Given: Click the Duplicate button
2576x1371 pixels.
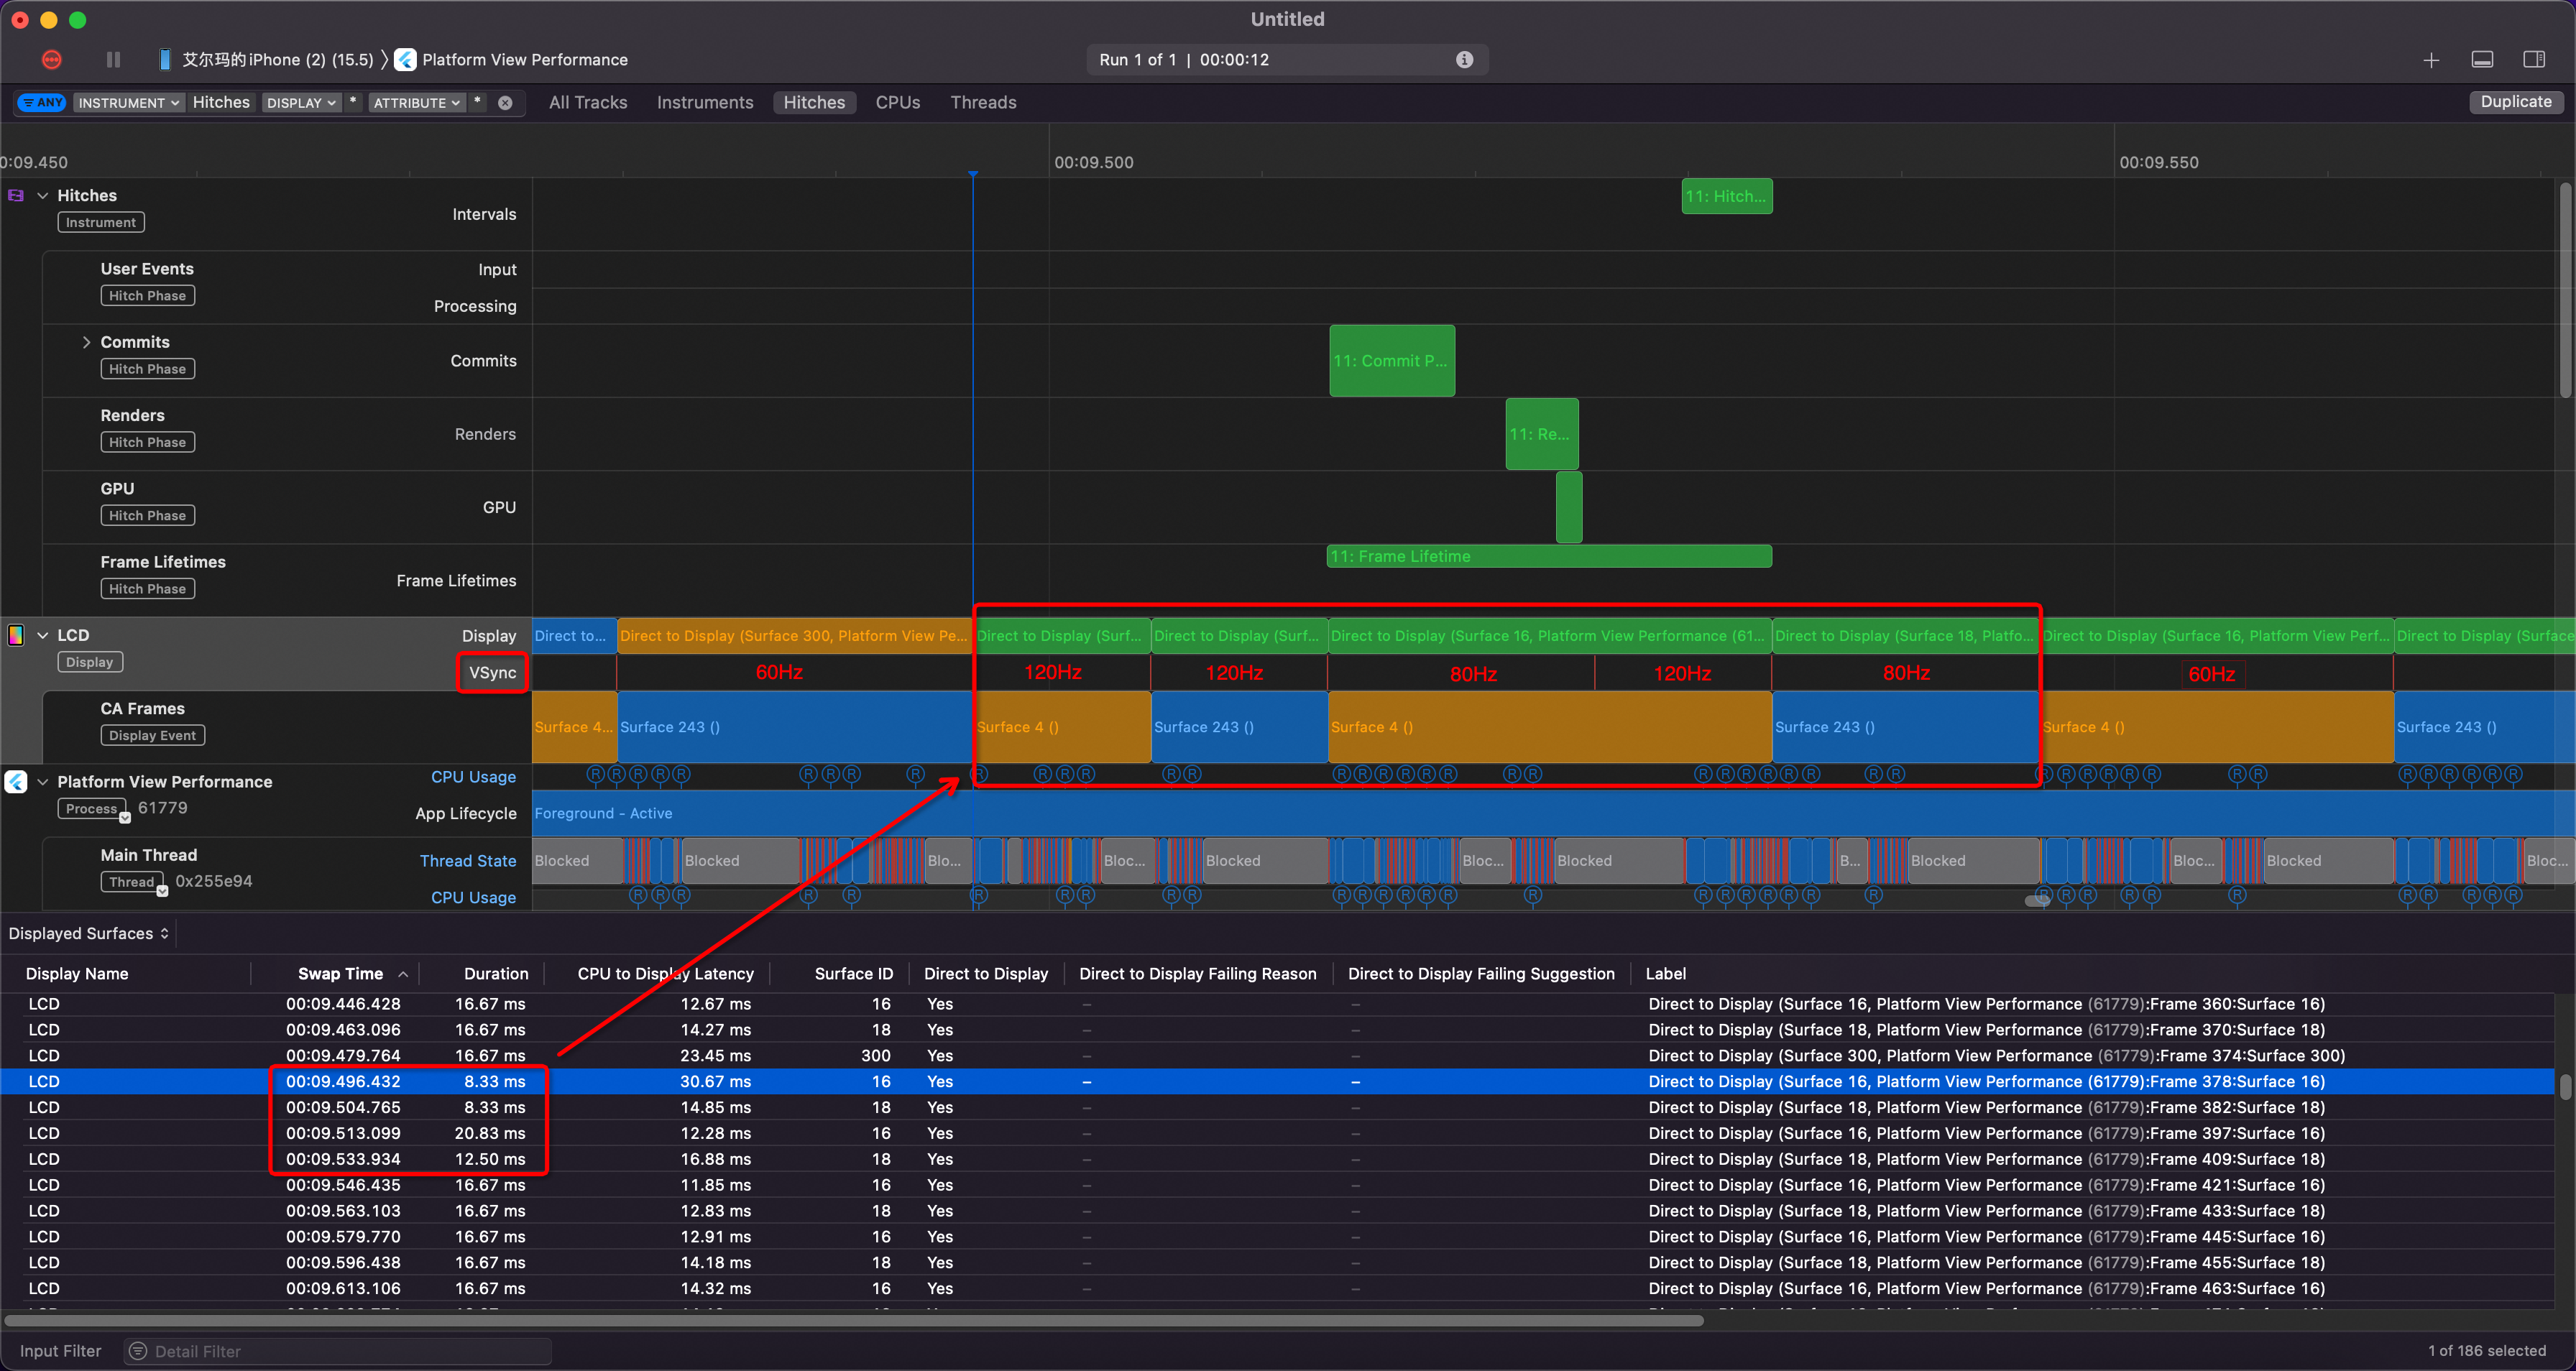Looking at the screenshot, I should click(2515, 102).
